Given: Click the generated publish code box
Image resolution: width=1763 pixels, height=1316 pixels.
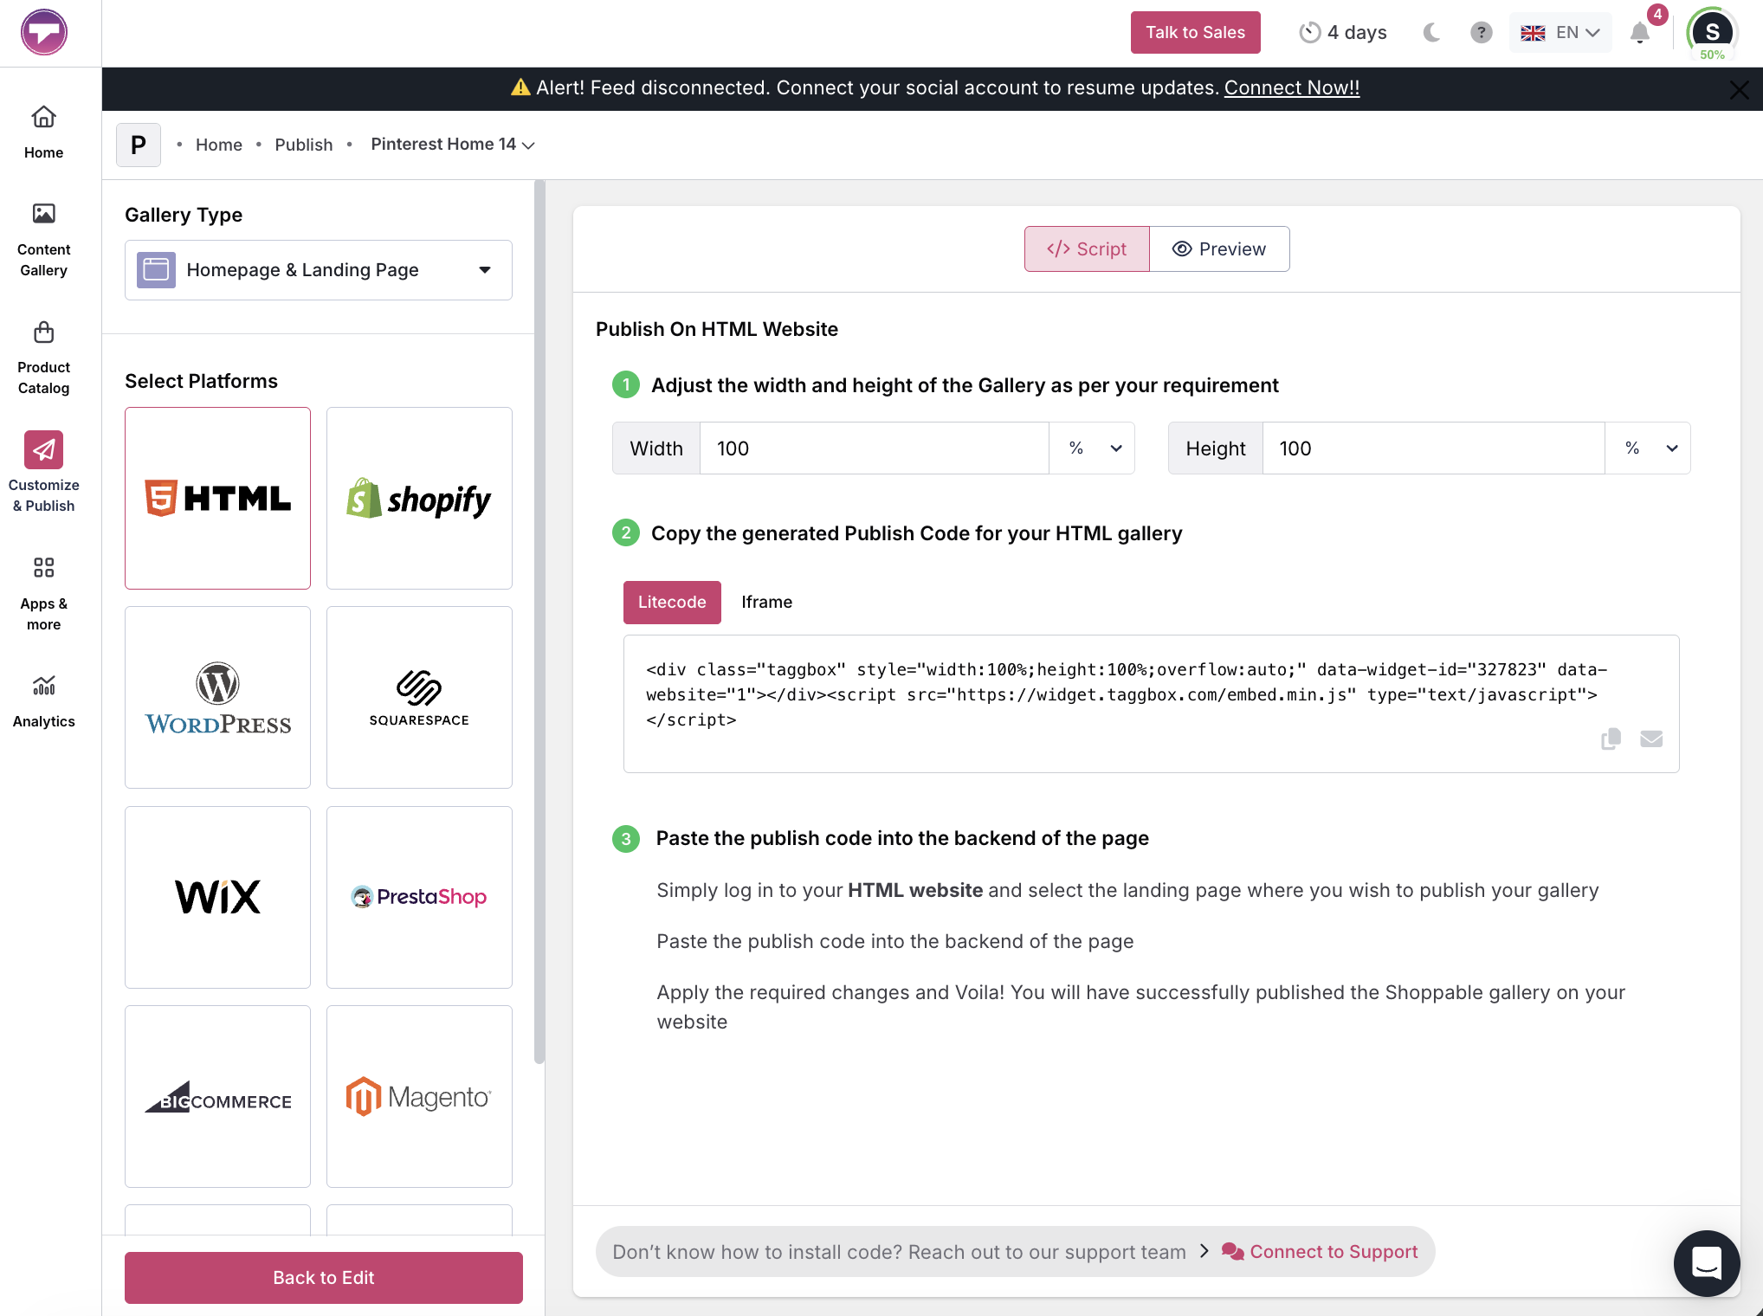Looking at the screenshot, I should [1152, 704].
